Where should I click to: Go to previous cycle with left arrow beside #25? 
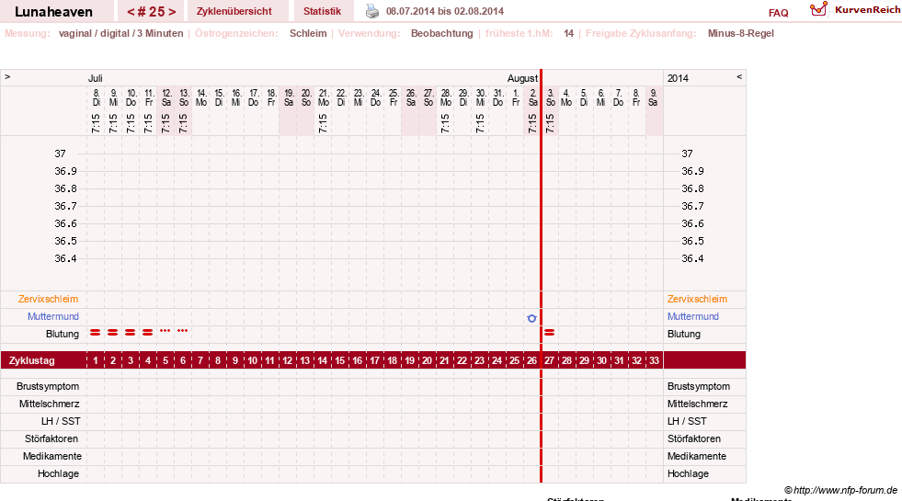[131, 12]
